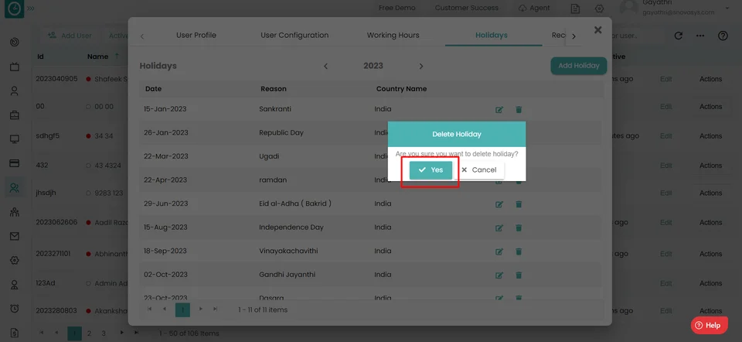The image size is (742, 342).
Task: Sort users by Name column
Action: 98,56
